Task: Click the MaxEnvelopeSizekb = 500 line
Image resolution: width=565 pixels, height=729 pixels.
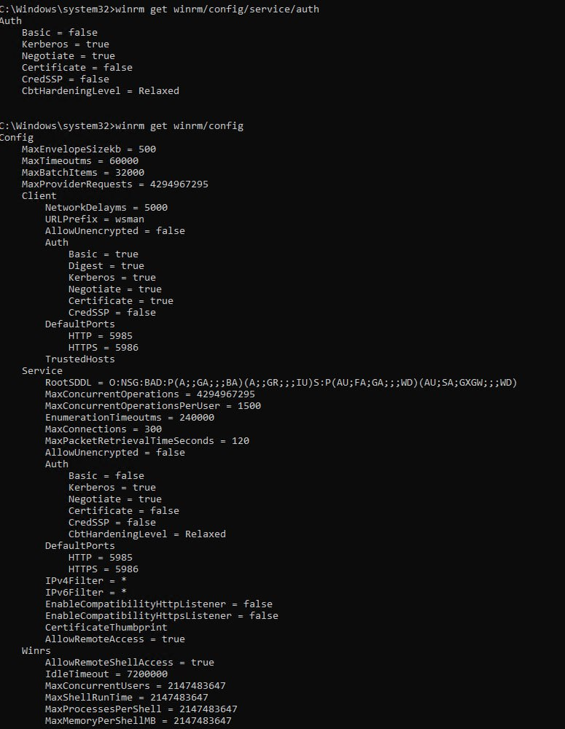Action: [89, 149]
